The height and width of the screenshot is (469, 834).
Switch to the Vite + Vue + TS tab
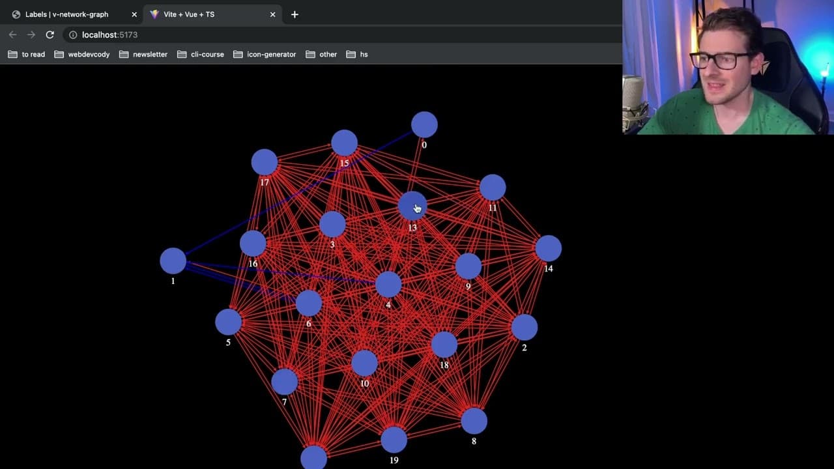(212, 14)
